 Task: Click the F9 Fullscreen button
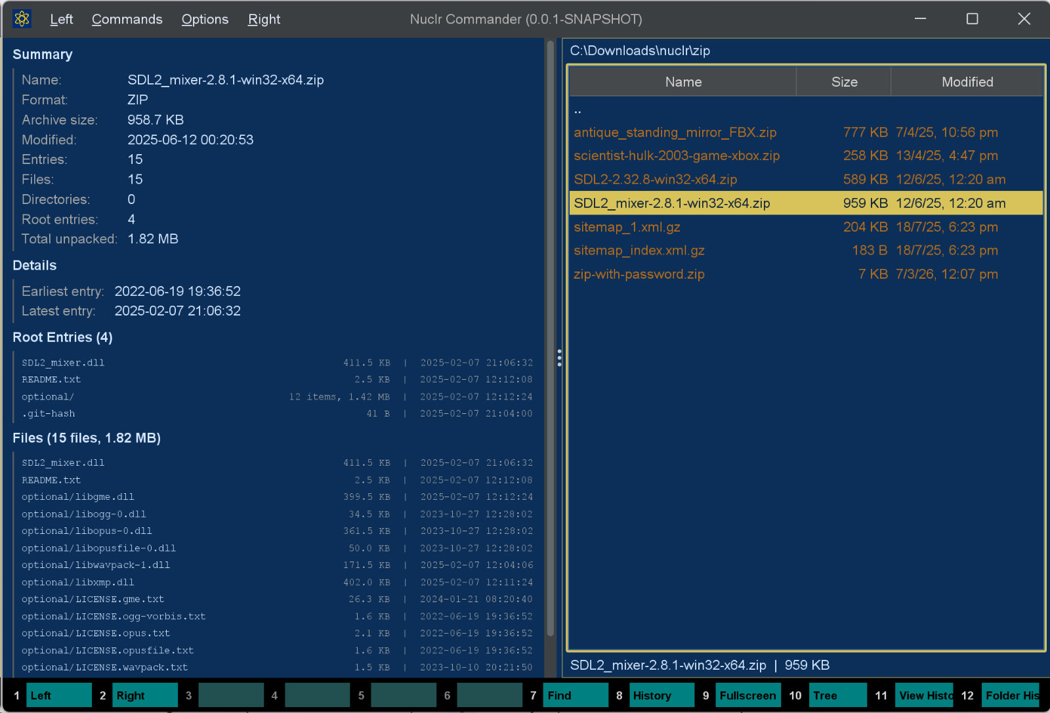pyautogui.click(x=748, y=695)
